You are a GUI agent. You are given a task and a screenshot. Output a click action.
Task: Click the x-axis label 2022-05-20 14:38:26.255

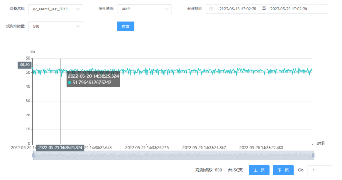point(147,148)
